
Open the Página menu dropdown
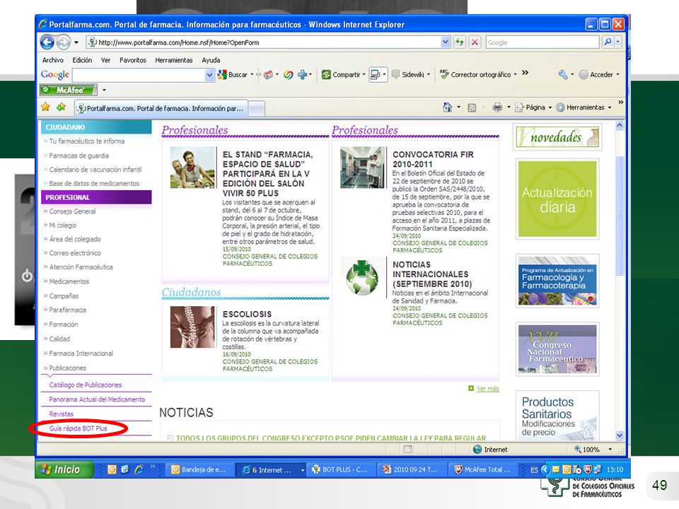550,107
